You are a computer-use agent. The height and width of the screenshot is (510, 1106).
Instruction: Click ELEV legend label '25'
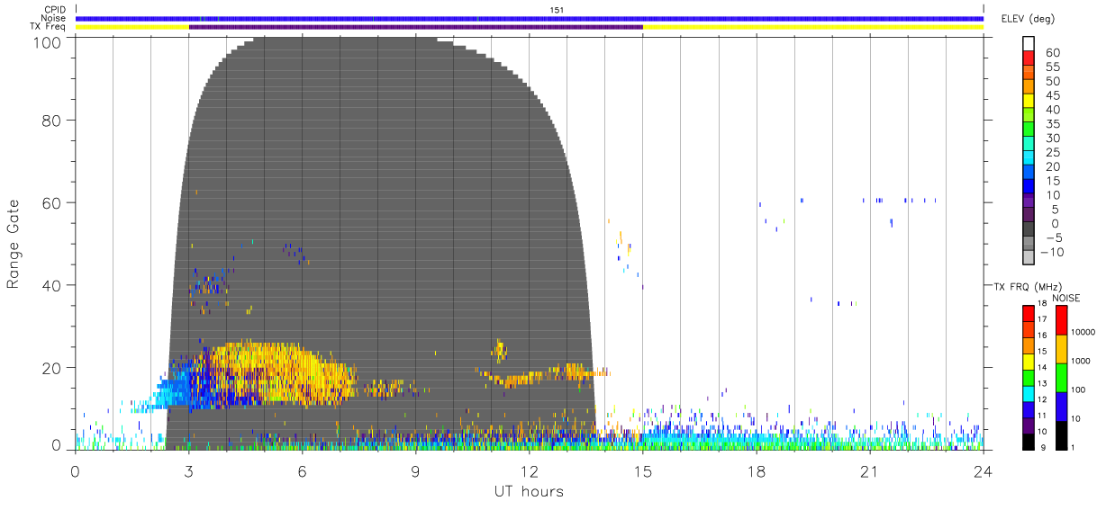(x=1051, y=153)
